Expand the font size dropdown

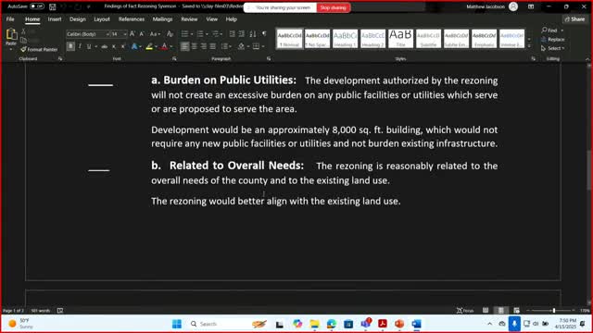(x=125, y=34)
